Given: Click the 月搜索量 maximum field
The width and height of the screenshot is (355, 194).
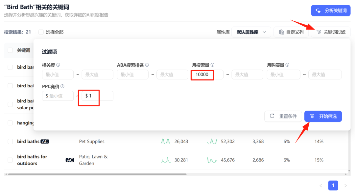Looking at the screenshot, I should pyautogui.click(x=247, y=75).
